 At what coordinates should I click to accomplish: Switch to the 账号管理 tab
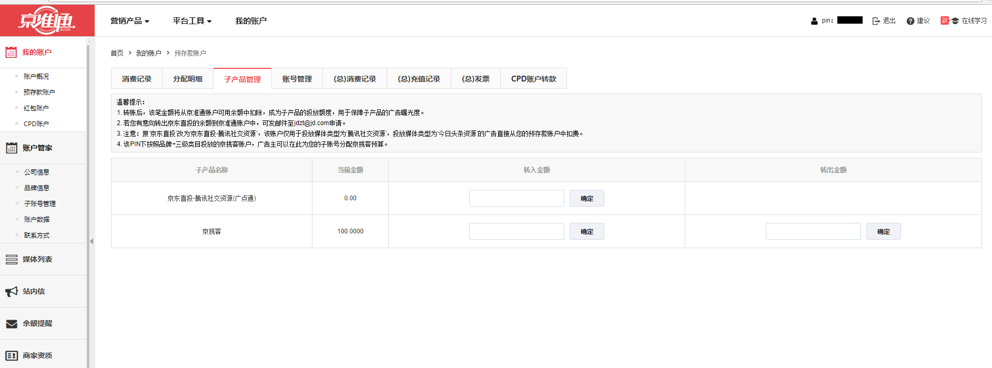297,79
